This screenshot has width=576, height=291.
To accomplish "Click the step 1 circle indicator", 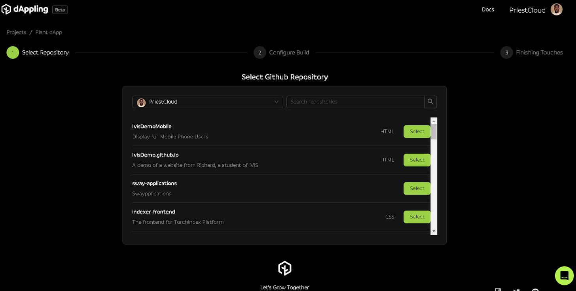I will pos(13,52).
